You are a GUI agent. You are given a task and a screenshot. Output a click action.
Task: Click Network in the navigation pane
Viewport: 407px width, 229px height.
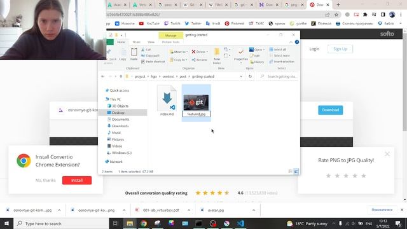pos(116,162)
